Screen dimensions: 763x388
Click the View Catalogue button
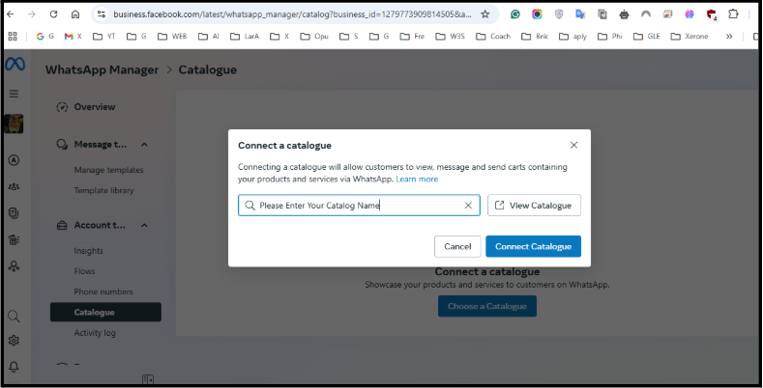coord(534,206)
